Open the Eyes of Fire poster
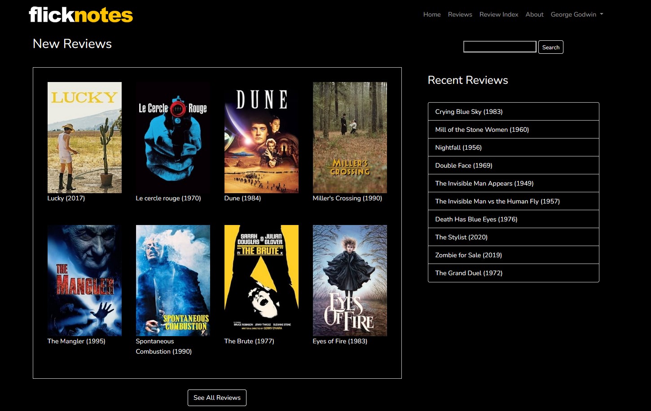Viewport: 651px width, 411px height. pos(350,281)
